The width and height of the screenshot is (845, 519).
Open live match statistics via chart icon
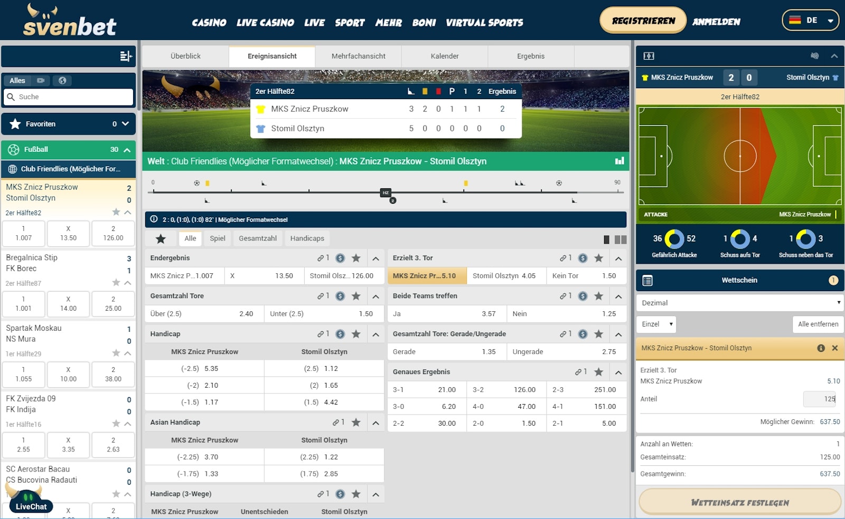[619, 161]
